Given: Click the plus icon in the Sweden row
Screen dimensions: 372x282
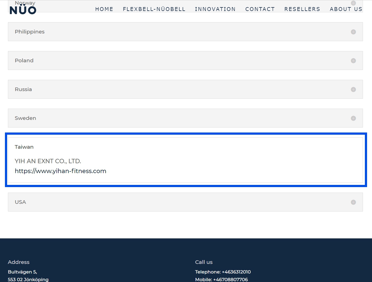Looking at the screenshot, I should [353, 118].
